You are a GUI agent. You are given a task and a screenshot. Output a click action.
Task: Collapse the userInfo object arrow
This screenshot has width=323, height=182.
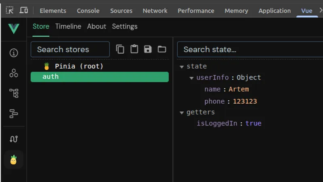[x=191, y=78]
